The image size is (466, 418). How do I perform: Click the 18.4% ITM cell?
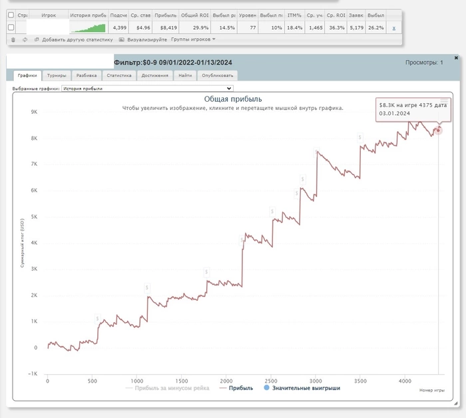294,28
